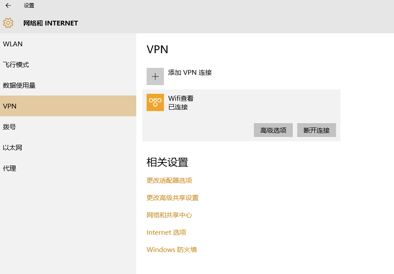
Task: Go to 以太网 settings
Action: click(x=68, y=147)
